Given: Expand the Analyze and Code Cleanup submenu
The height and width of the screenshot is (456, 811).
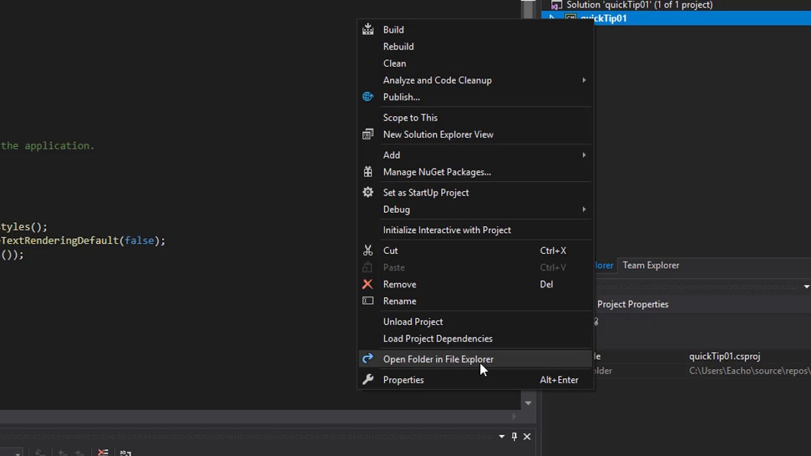Looking at the screenshot, I should pyautogui.click(x=584, y=80).
